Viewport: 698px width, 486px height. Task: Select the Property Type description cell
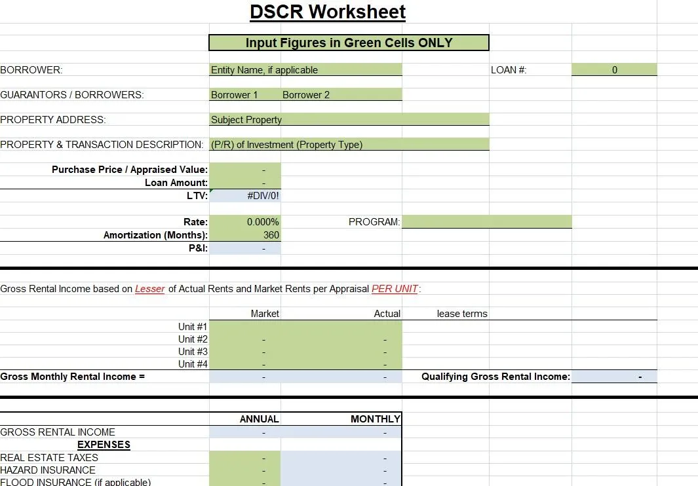(x=349, y=145)
